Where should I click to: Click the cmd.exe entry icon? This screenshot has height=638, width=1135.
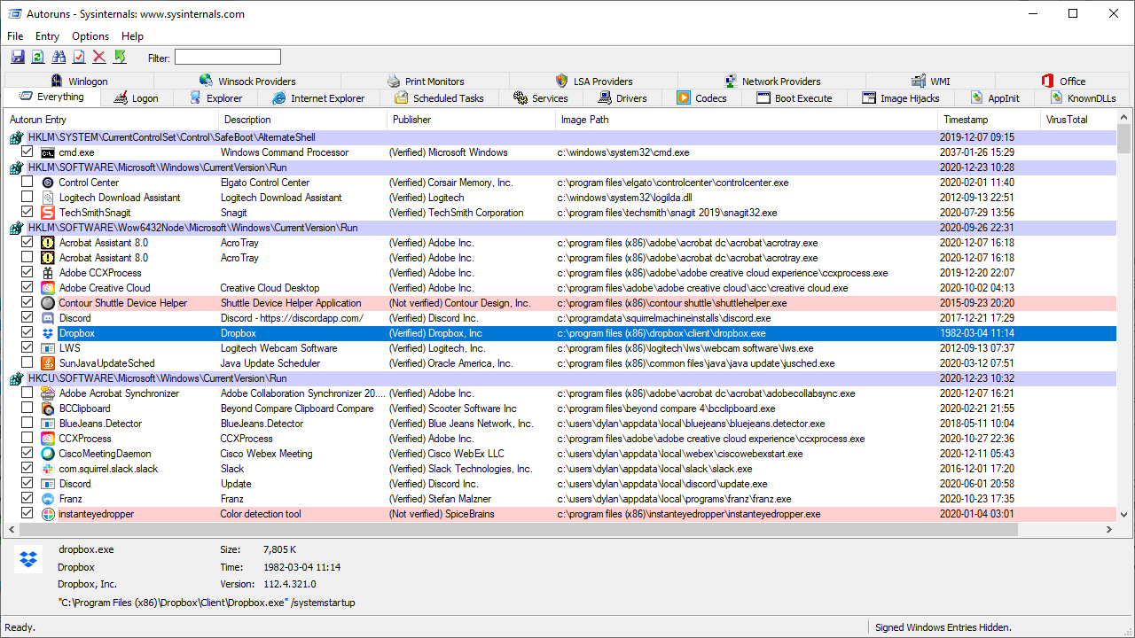tap(48, 152)
